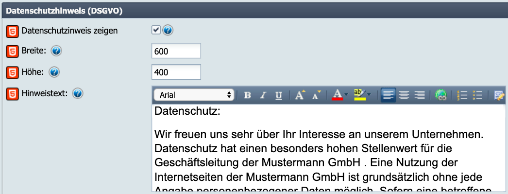Click the line starting 'Wir freuen uns sehr'
Image resolution: width=508 pixels, height=194 pixels.
[319, 134]
